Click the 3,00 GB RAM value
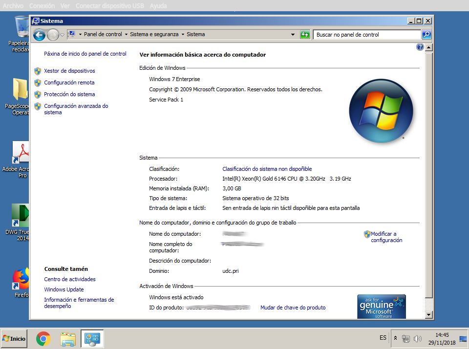 click(232, 188)
